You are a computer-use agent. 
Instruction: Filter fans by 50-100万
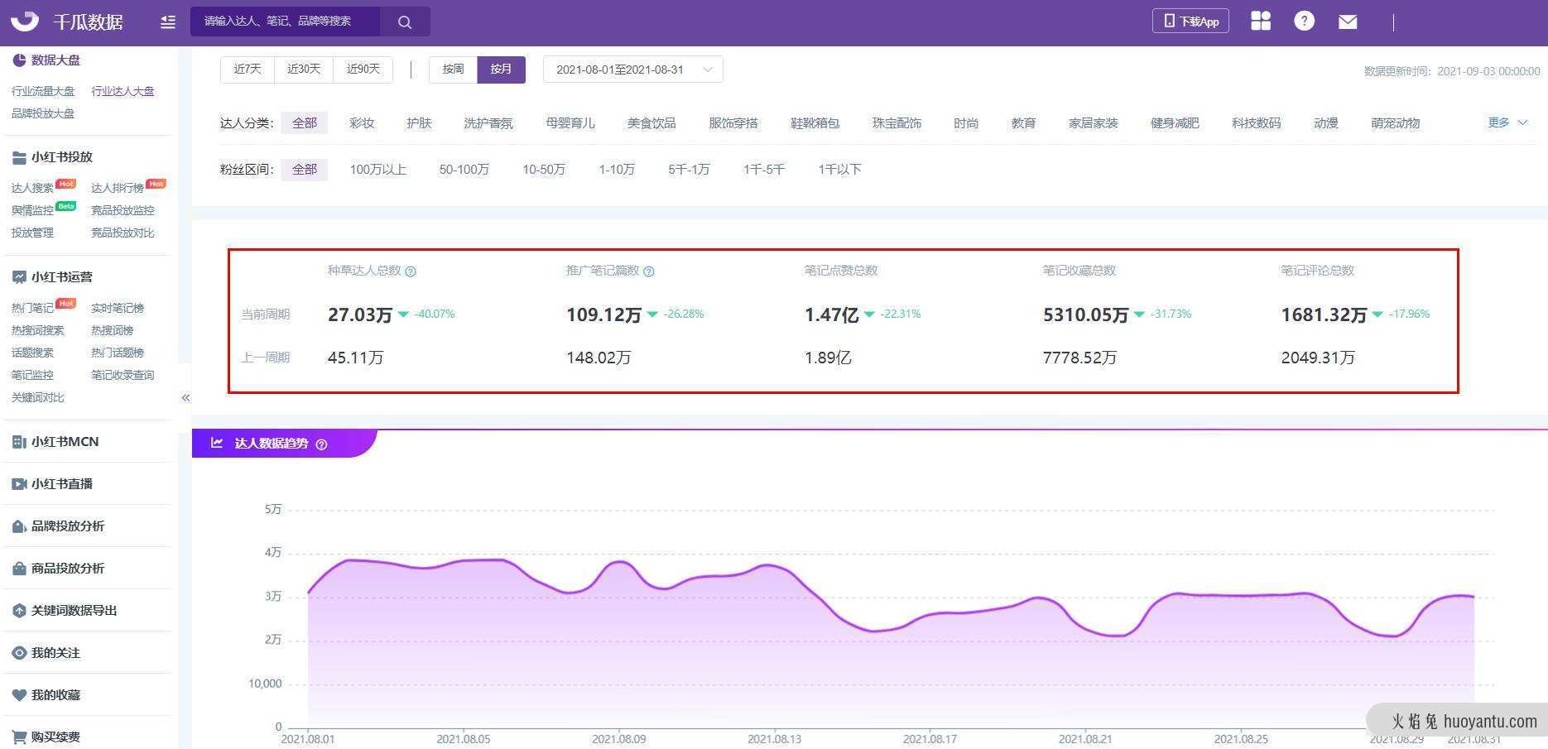464,170
